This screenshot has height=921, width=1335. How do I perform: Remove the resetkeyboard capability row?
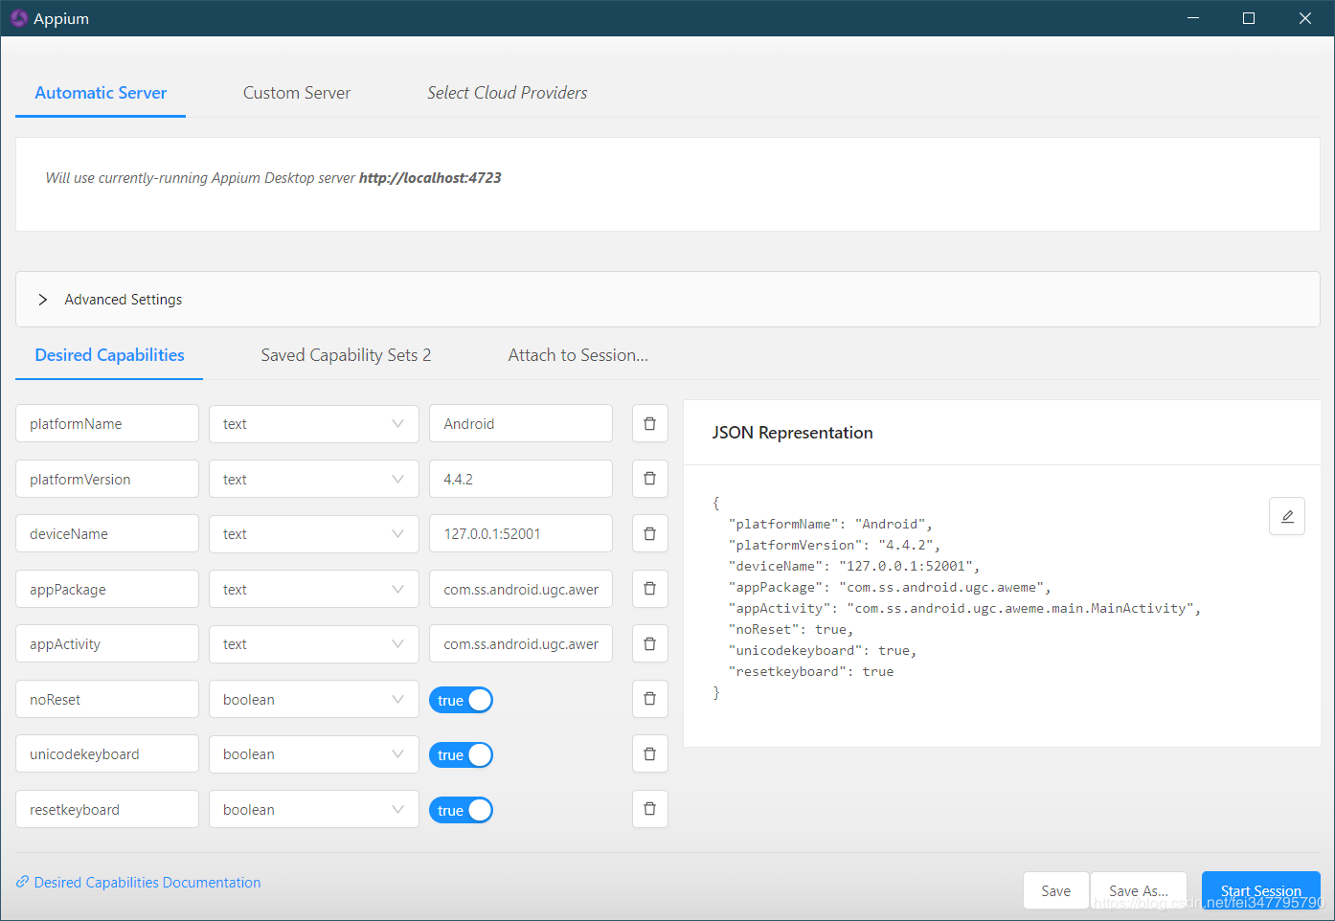click(x=649, y=809)
